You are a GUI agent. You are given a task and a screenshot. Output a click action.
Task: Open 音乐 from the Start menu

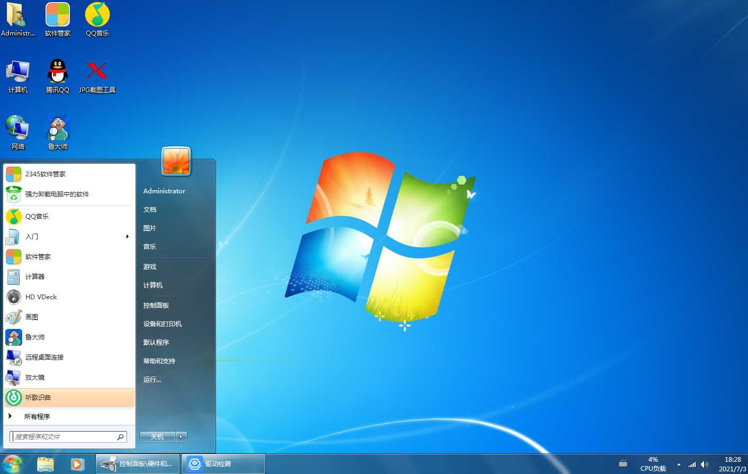(x=150, y=247)
